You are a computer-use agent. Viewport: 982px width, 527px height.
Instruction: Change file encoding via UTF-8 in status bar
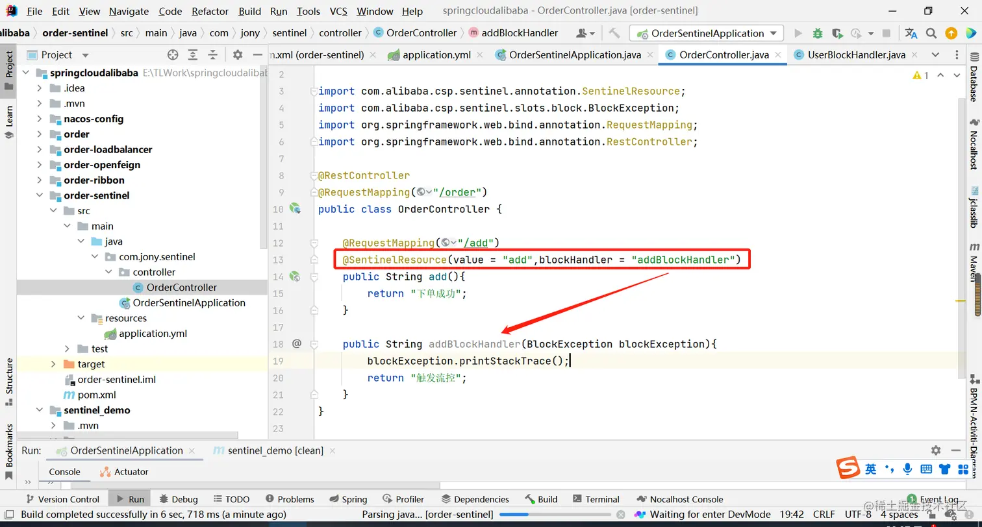click(858, 515)
